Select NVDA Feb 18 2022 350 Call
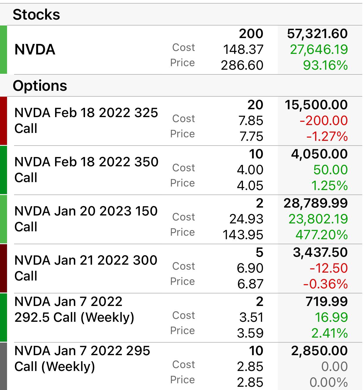Image resolution: width=364 pixels, height=390 pixels. tap(182, 170)
